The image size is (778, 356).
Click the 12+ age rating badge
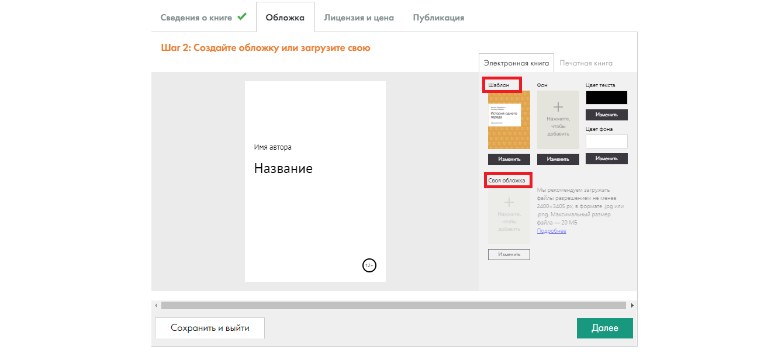click(369, 265)
